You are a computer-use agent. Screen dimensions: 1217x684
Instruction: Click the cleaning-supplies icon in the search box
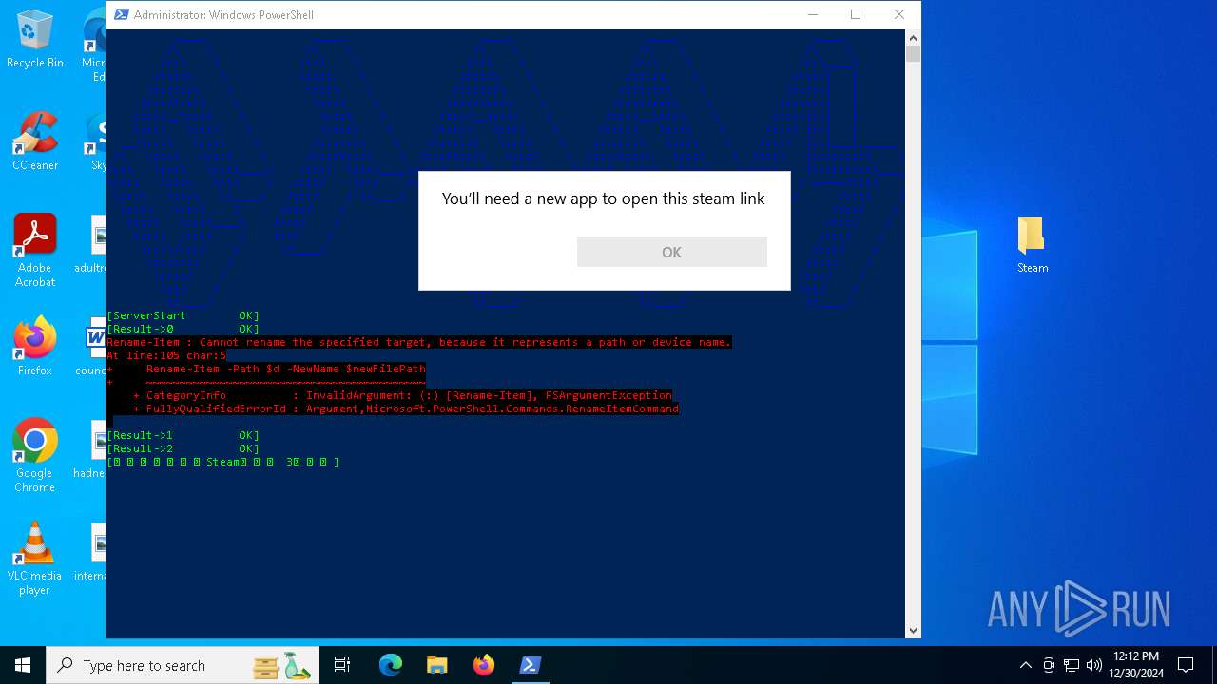(x=282, y=665)
